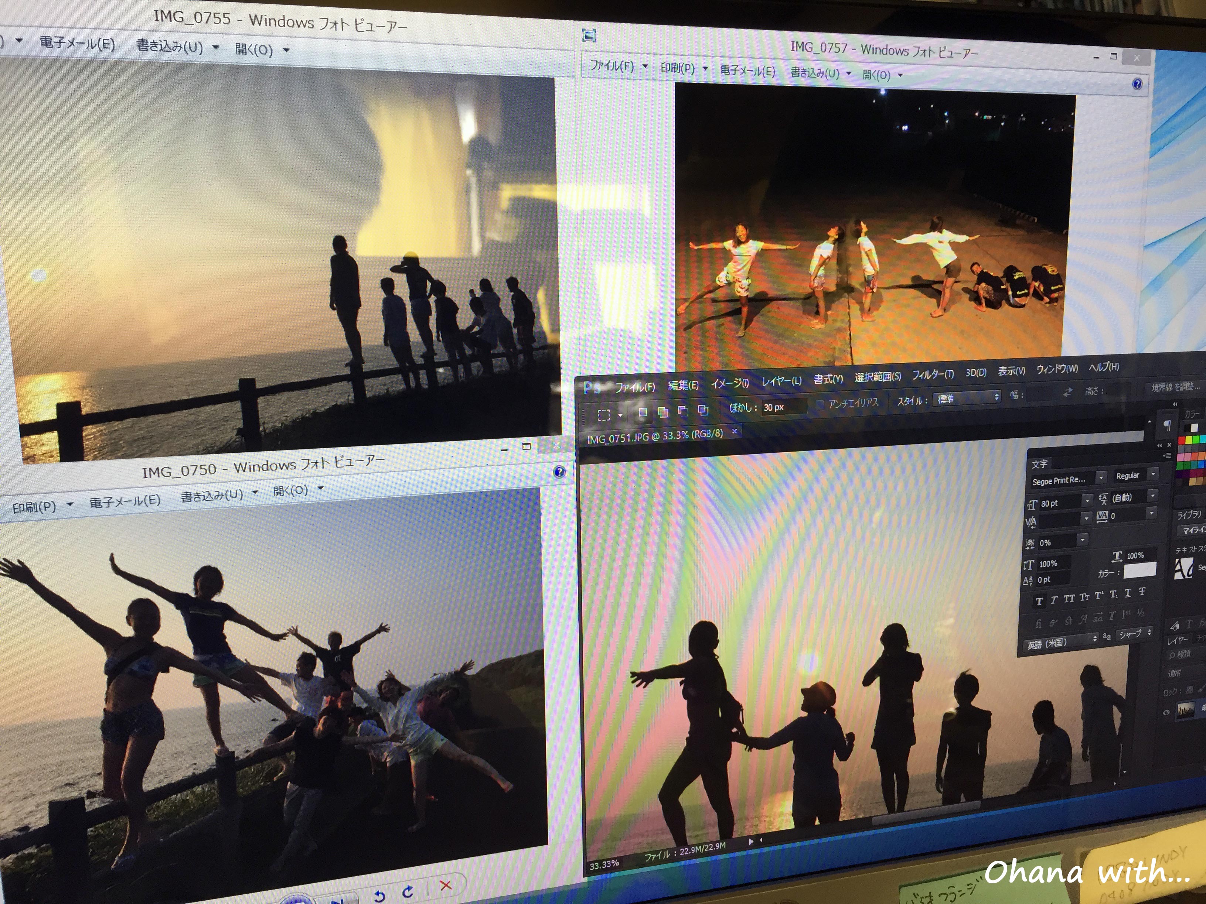Open status bar info arrow next to file size
Image resolution: width=1206 pixels, height=904 pixels.
tap(751, 842)
